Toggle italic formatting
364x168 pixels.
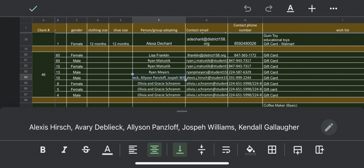coord(65,150)
